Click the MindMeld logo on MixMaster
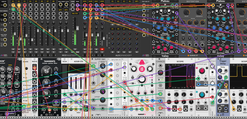247x119 pixels. (4, 55)
